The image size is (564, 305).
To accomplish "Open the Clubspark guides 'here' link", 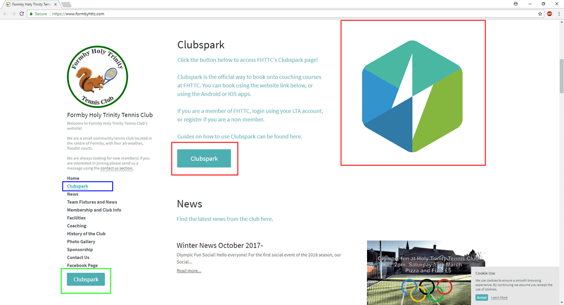I will point(296,137).
